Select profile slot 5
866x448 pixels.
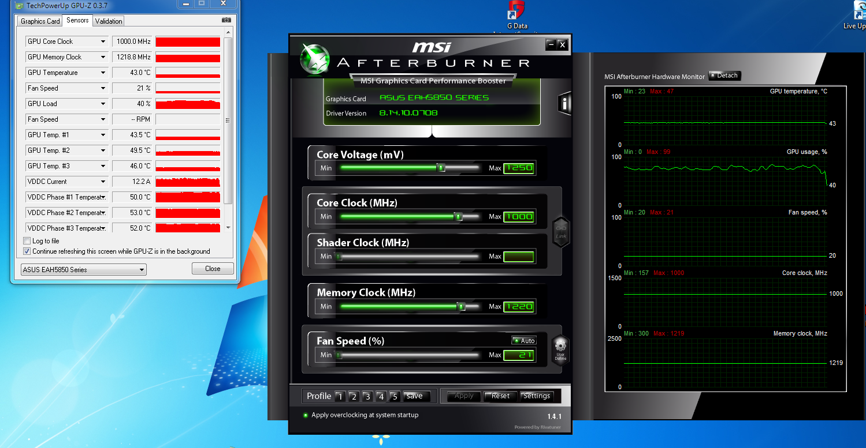click(395, 397)
